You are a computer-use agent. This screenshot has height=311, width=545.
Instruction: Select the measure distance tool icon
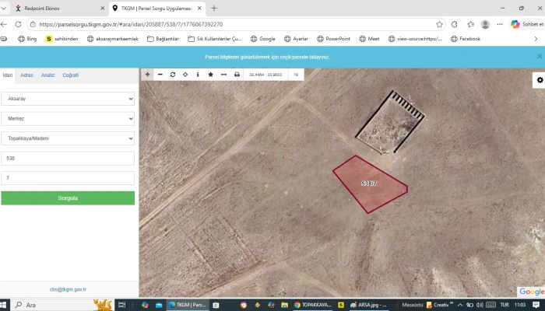[223, 75]
